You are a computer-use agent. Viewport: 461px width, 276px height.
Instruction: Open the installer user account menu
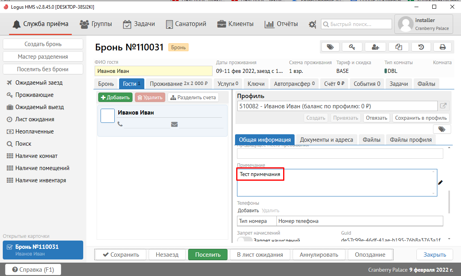point(424,24)
